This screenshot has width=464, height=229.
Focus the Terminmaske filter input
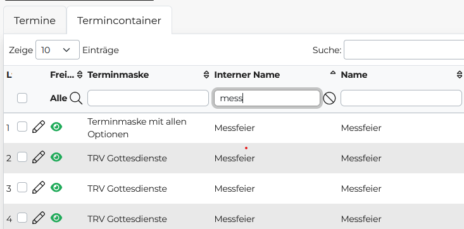tap(148, 98)
